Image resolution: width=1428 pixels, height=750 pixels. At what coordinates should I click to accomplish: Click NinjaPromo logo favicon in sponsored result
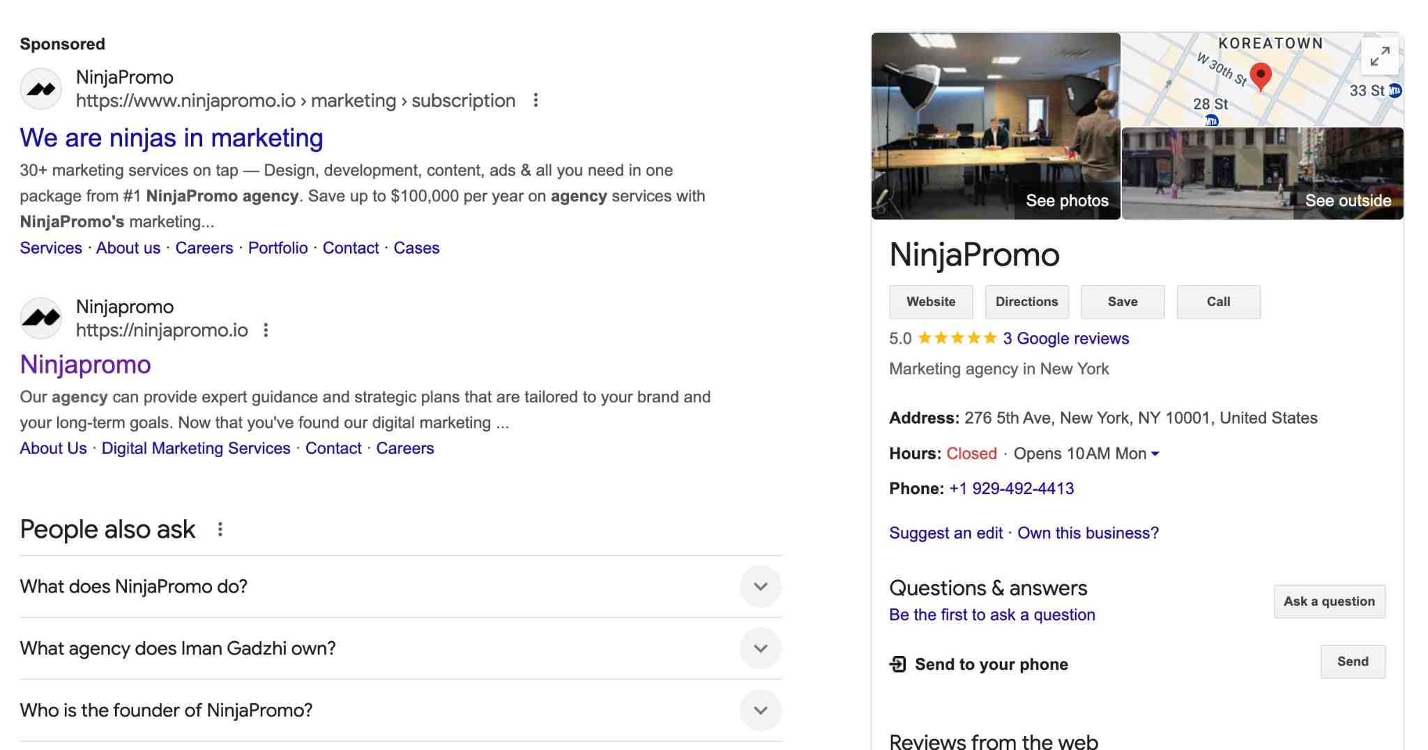pos(41,89)
